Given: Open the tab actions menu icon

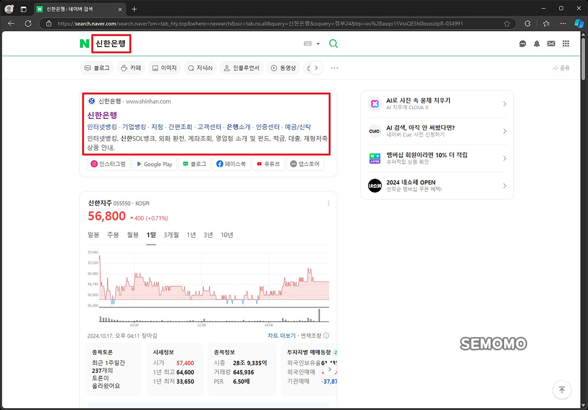Looking at the screenshot, I should (x=23, y=9).
